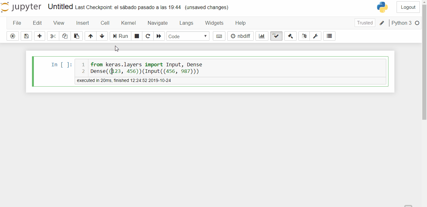The image size is (427, 207).
Task: Interrupt the kernel with the stop icon
Action: [x=137, y=36]
